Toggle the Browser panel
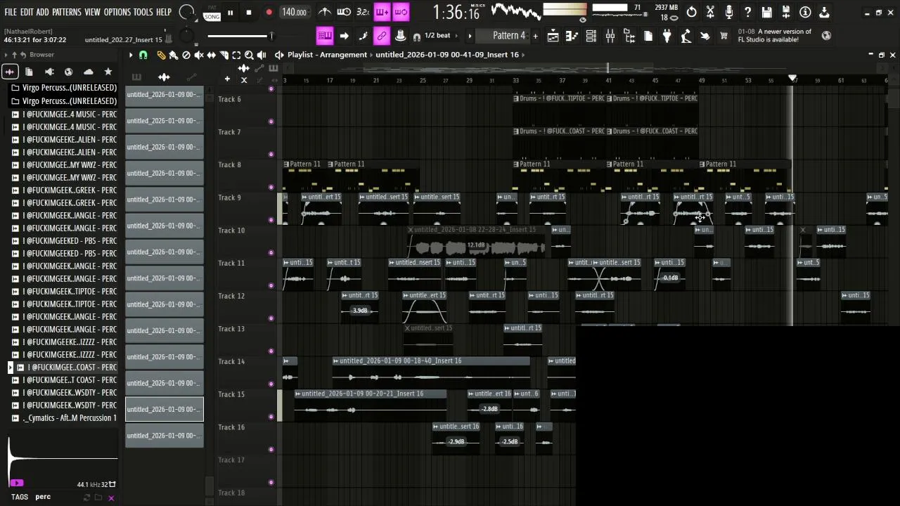The height and width of the screenshot is (506, 900). click(629, 36)
